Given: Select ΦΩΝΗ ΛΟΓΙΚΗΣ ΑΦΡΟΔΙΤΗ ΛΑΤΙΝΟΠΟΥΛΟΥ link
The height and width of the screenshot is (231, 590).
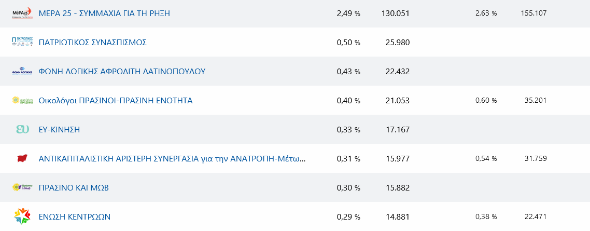Looking at the screenshot, I should [x=122, y=72].
